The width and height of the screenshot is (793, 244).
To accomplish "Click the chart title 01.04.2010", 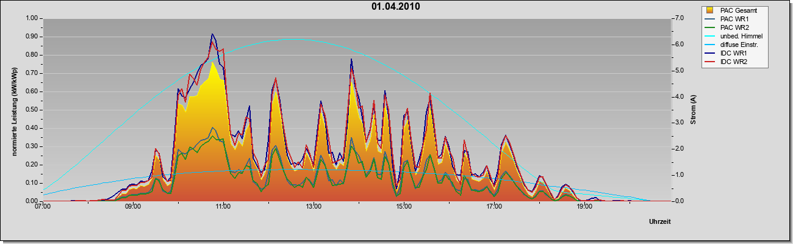I will [395, 7].
